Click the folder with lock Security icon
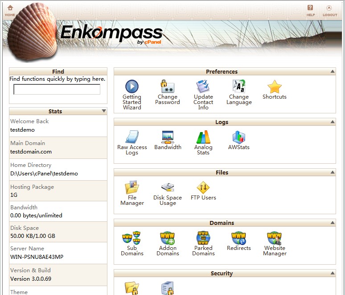 132,288
